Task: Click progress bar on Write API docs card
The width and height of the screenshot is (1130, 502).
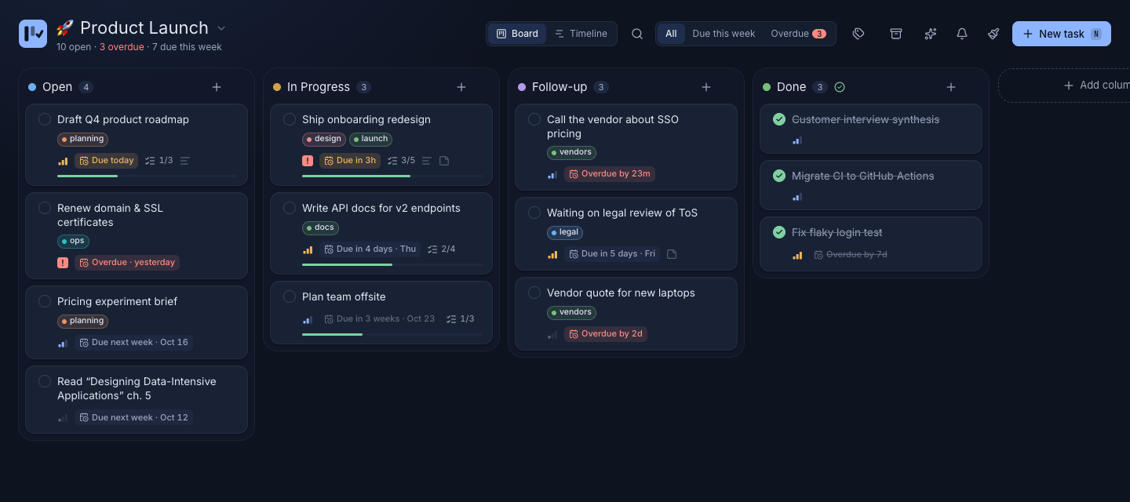Action: pos(392,264)
